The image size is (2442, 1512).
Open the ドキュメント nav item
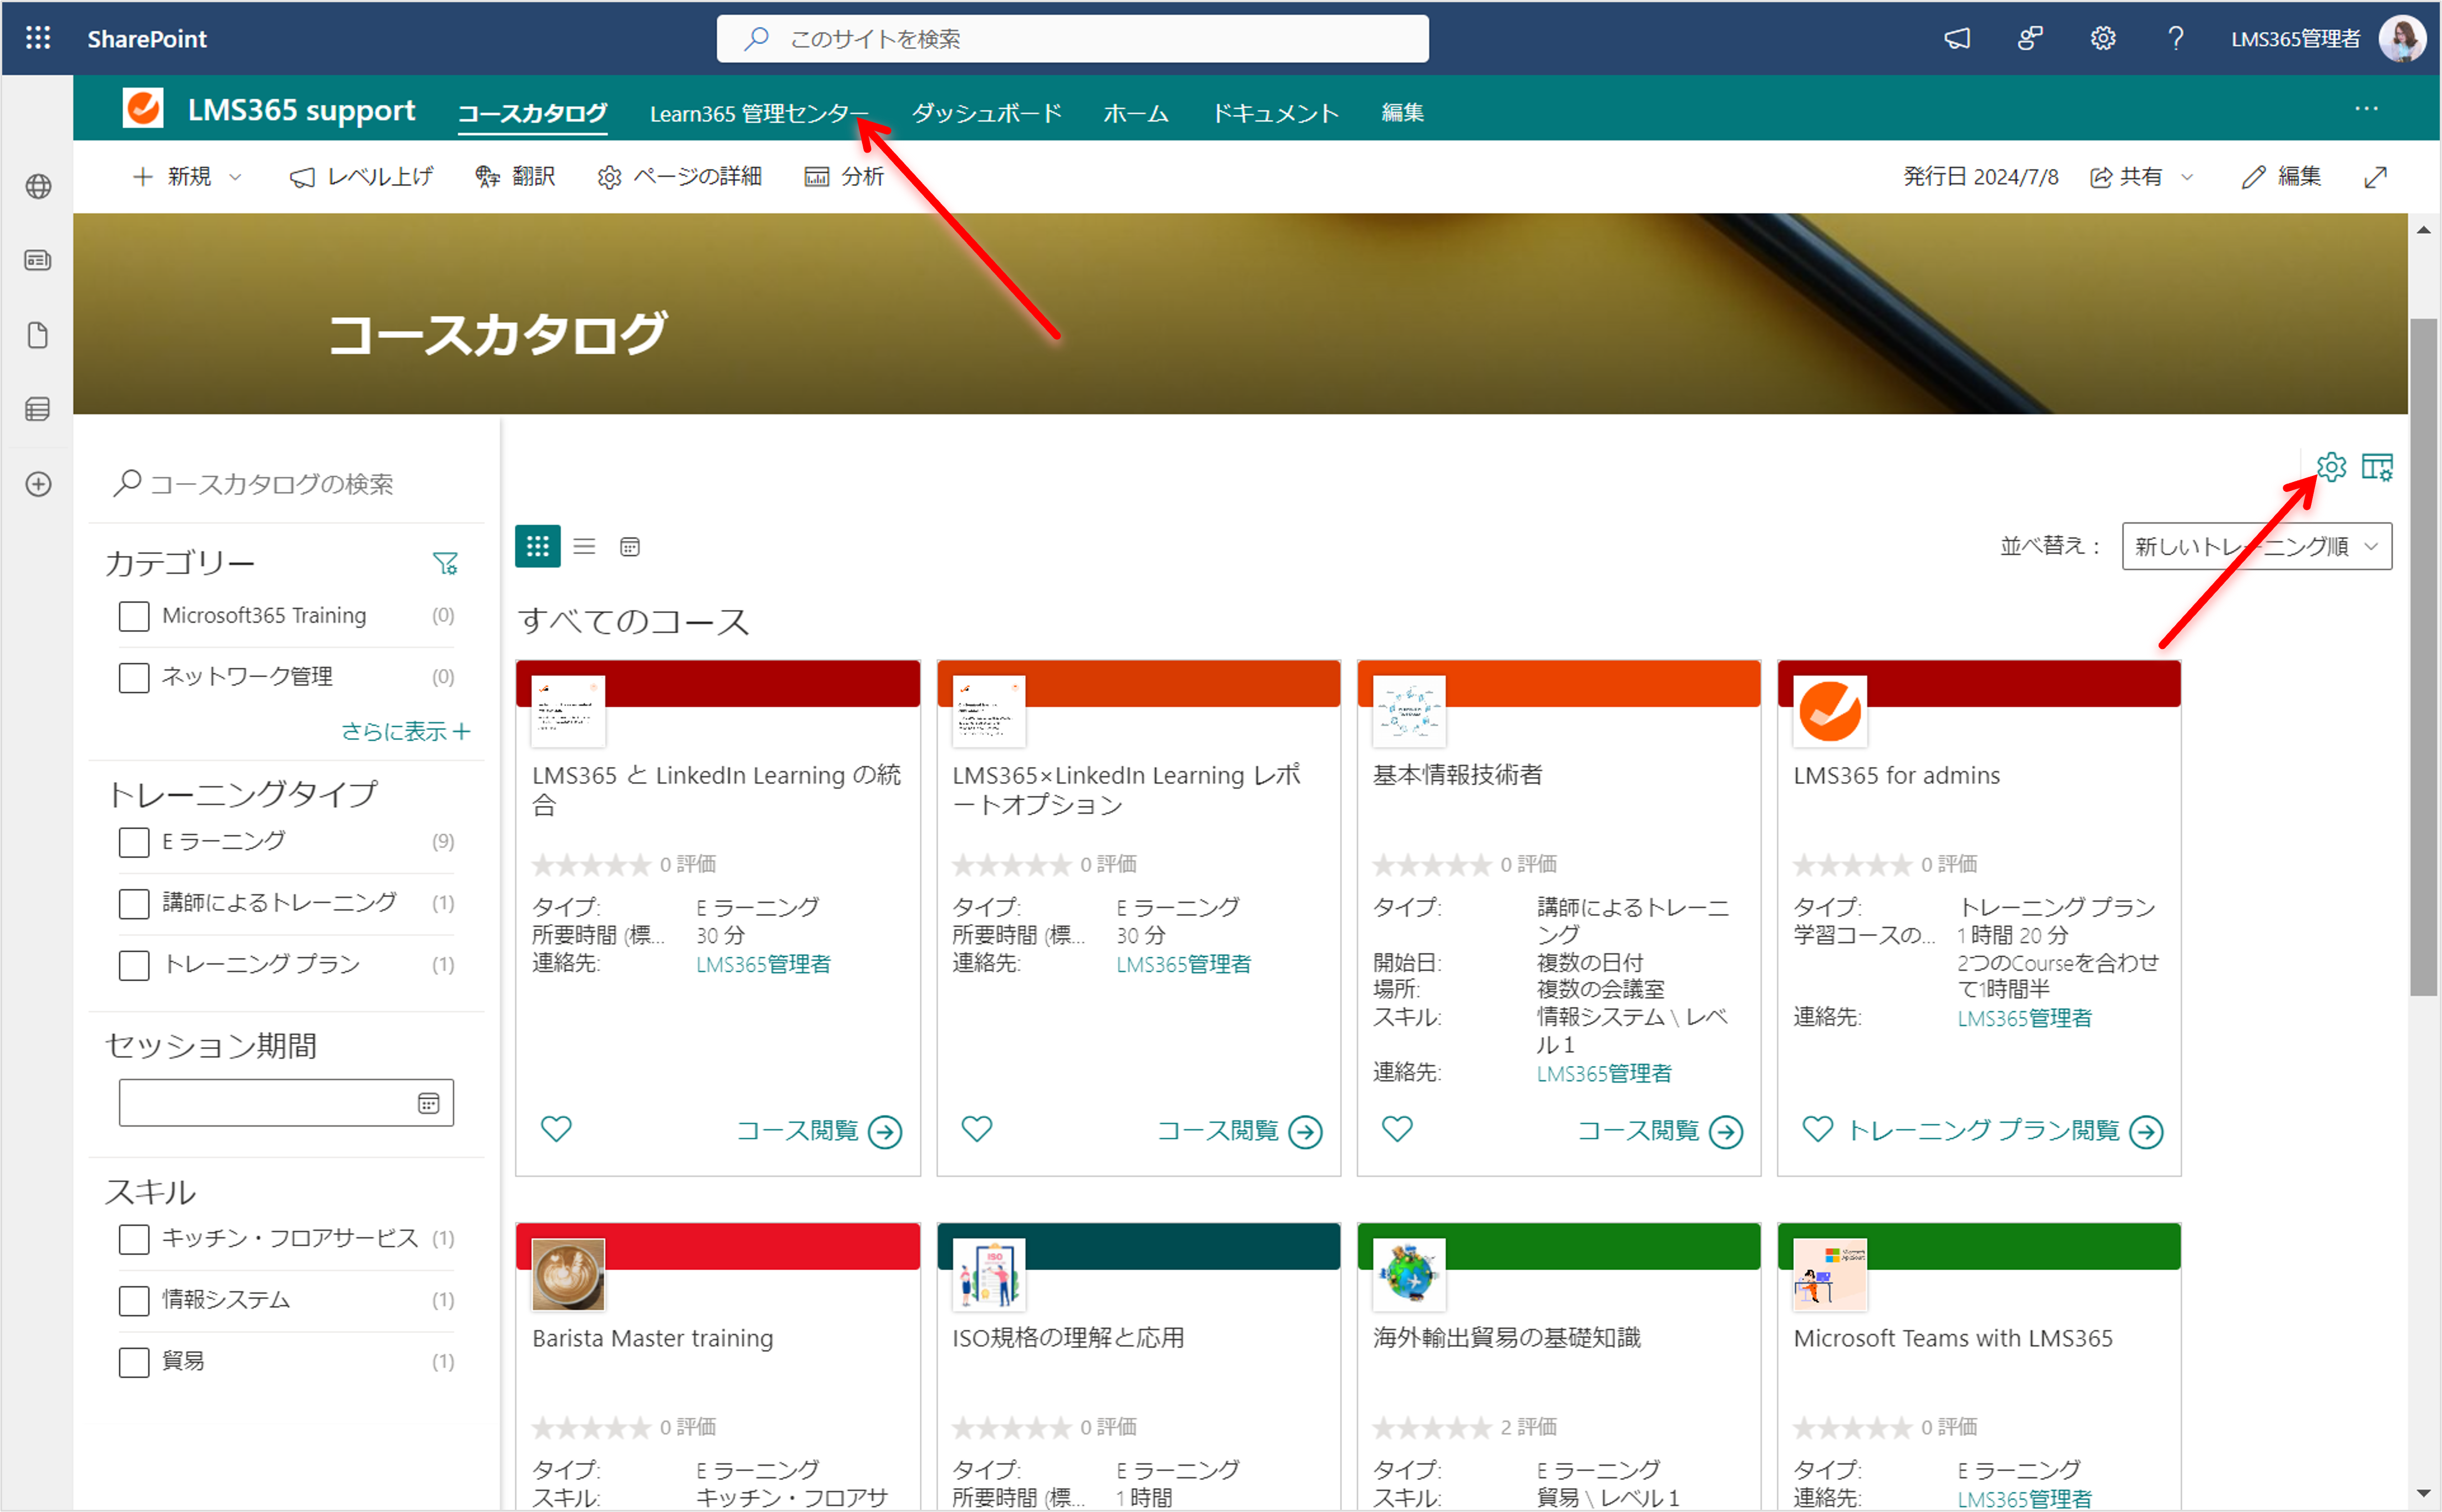[1275, 113]
